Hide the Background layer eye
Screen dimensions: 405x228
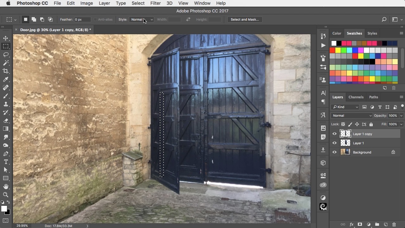[x=334, y=152]
